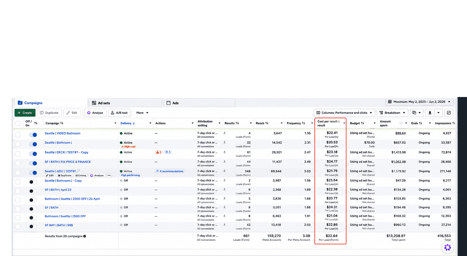The image size is (467, 256).
Task: Click sort arrows beside Campaign header
Action: pos(62,123)
